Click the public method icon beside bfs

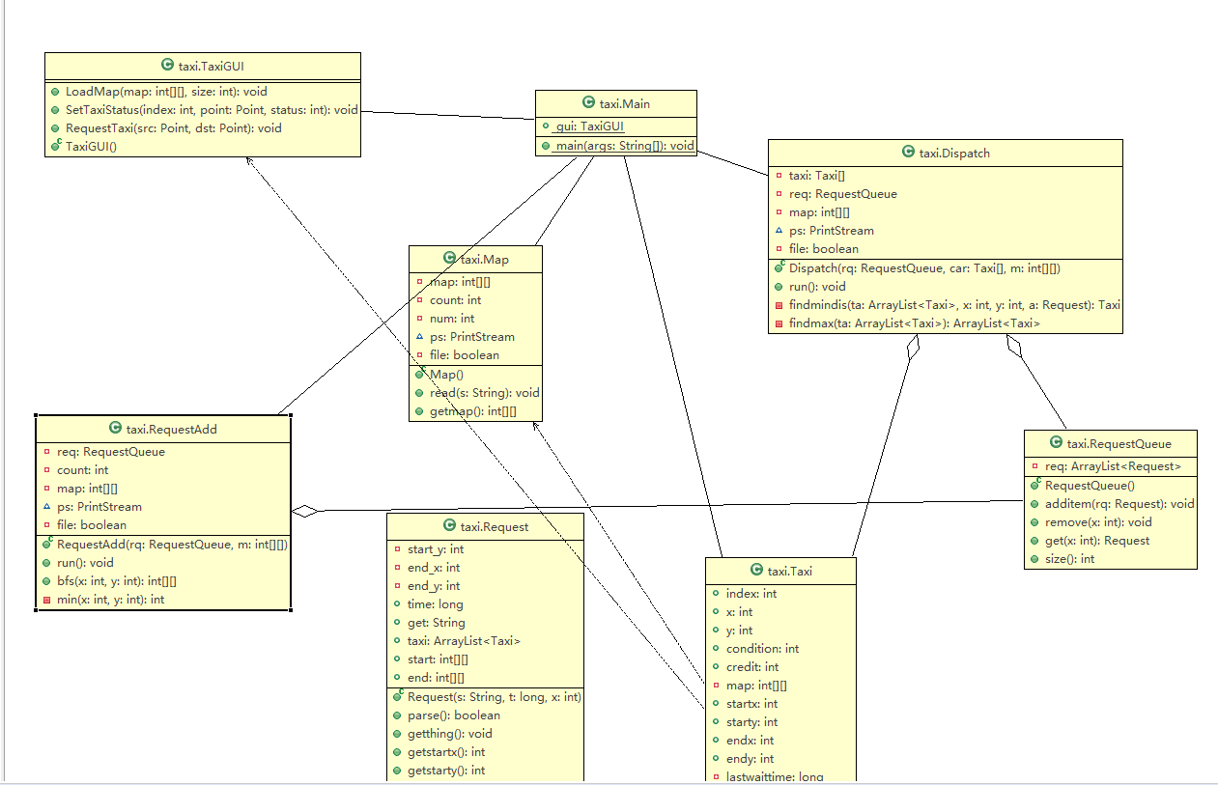coord(46,581)
